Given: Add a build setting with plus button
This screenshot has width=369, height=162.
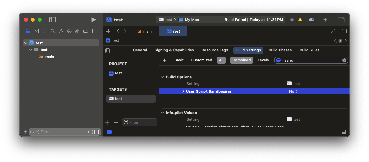Looking at the screenshot, I should [x=165, y=60].
